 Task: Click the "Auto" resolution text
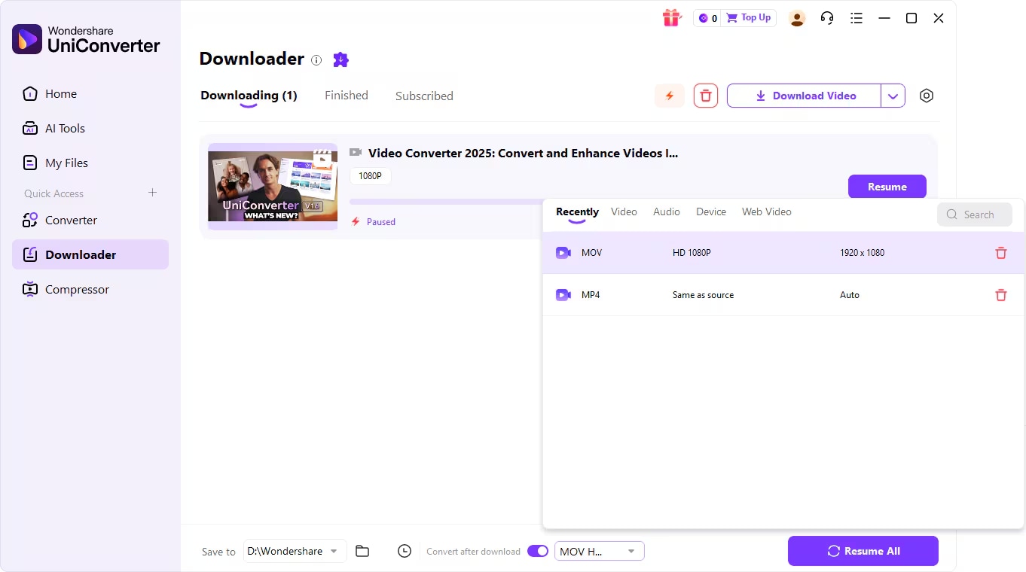point(850,295)
